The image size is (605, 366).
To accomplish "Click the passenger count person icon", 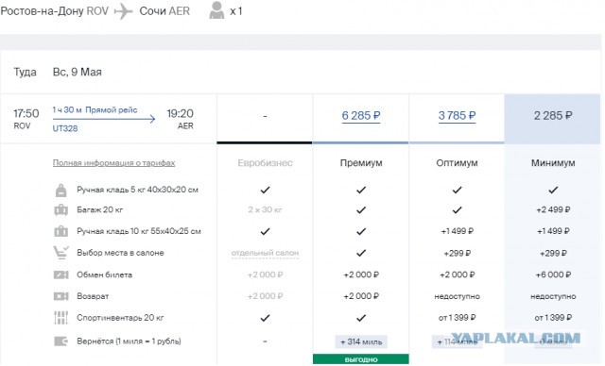I will 216,10.
